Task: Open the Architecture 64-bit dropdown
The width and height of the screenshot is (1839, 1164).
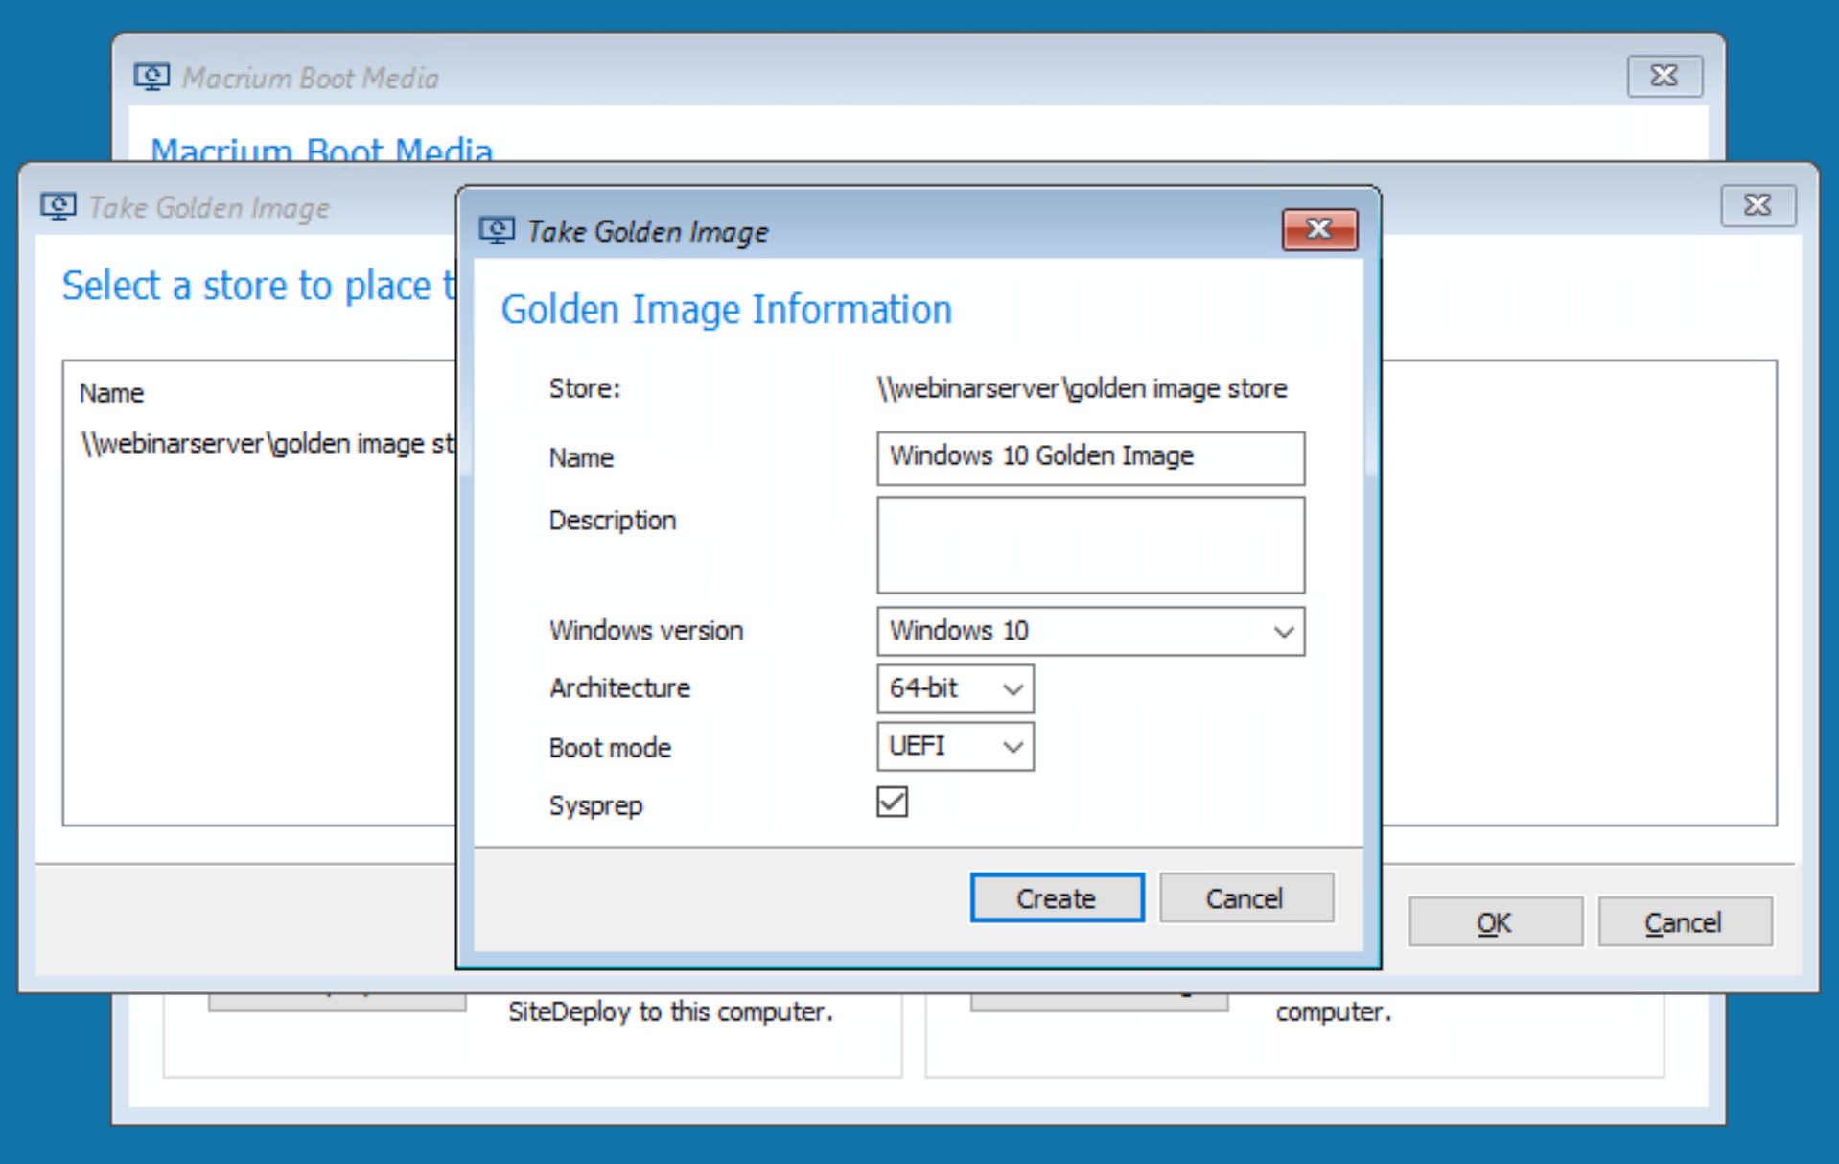Action: (x=955, y=688)
